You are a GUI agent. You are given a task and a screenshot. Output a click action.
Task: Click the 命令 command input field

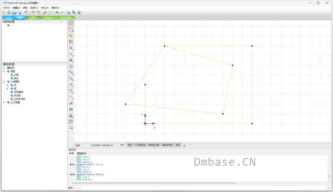[203, 188]
